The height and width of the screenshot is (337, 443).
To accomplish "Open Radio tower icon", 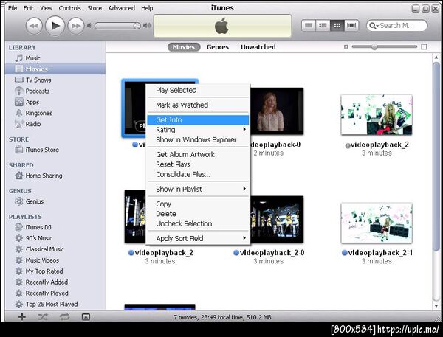I will point(19,124).
